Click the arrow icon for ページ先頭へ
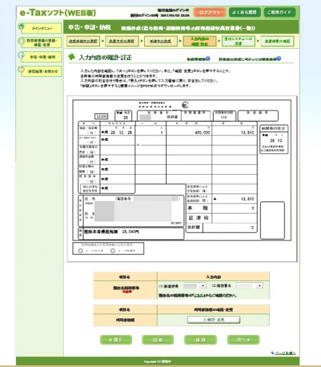 273,352
